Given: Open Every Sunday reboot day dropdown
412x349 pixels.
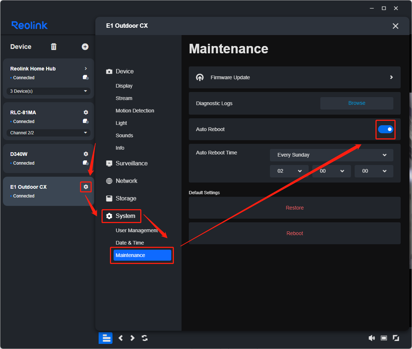Looking at the screenshot, I should [x=331, y=155].
